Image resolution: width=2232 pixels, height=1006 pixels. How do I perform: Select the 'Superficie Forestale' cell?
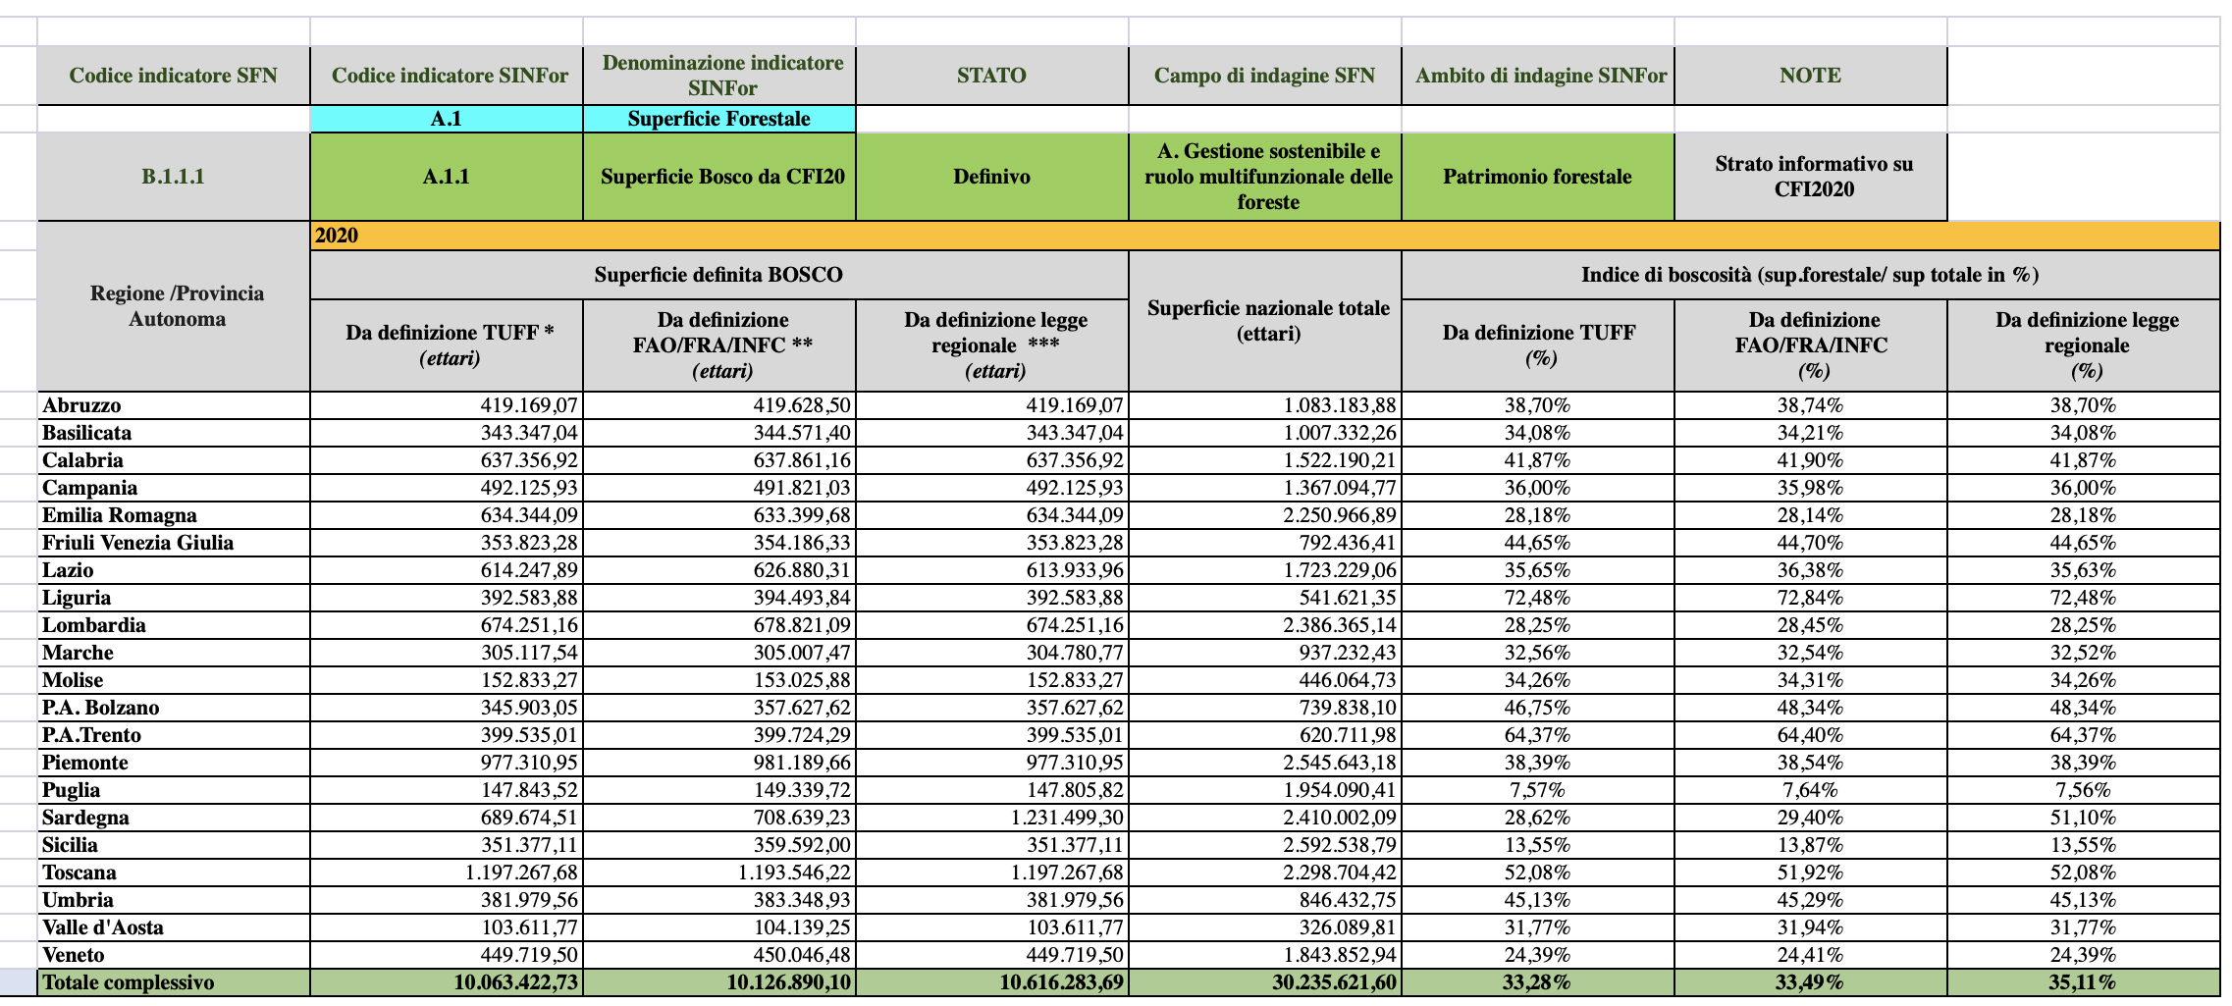718,119
